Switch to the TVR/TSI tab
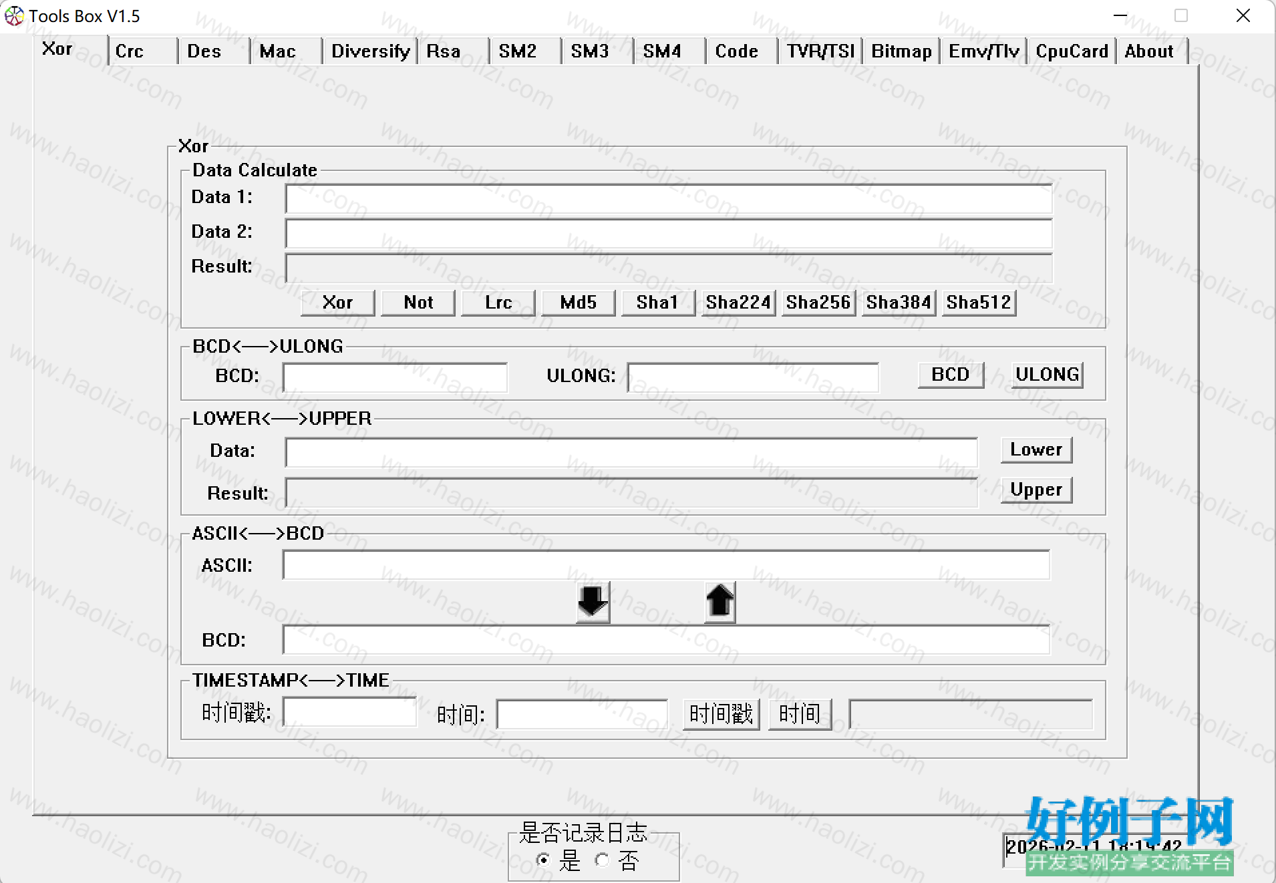 pyautogui.click(x=821, y=51)
